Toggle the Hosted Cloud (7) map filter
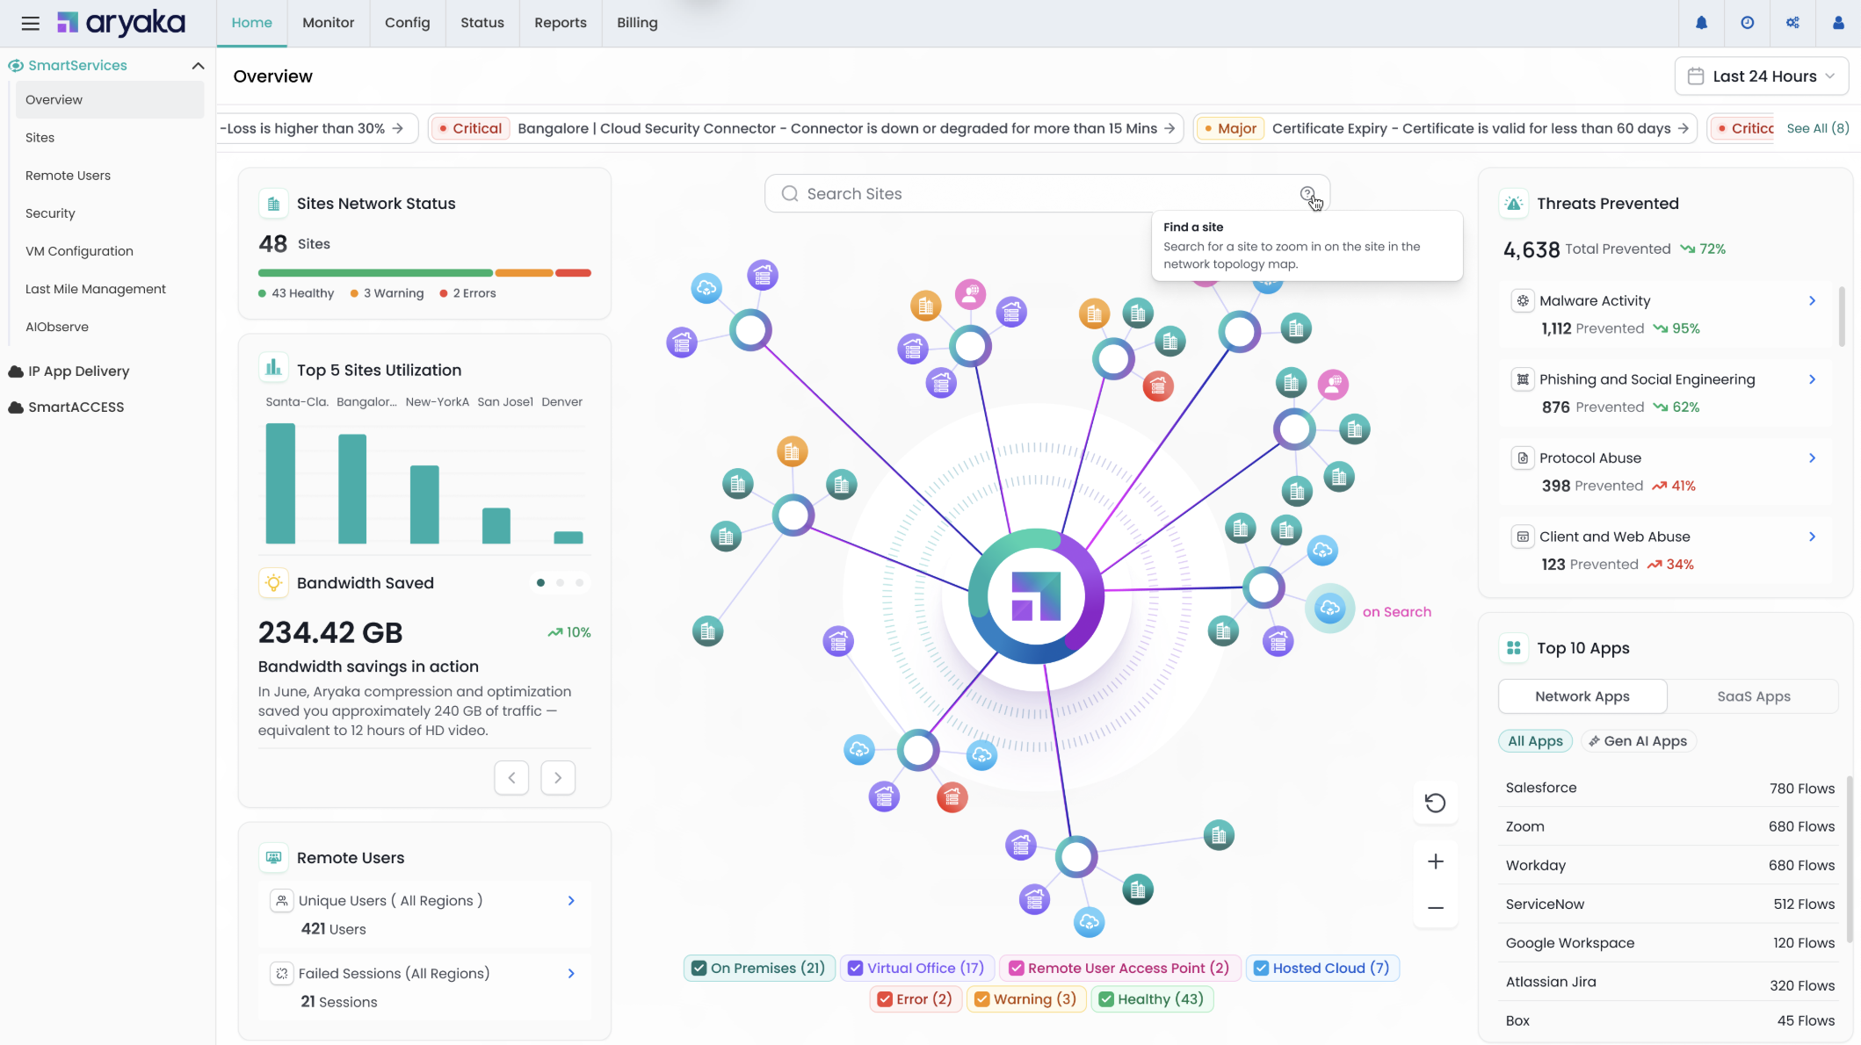Viewport: 1861px width, 1045px height. 1323,968
